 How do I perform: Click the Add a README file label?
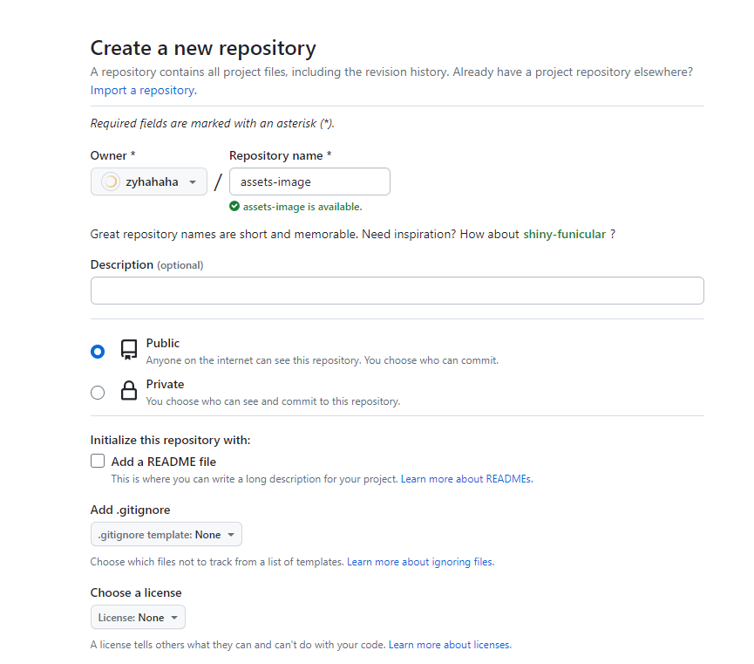point(164,462)
